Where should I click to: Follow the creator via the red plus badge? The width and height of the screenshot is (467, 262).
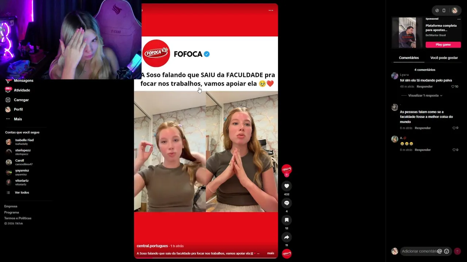tap(287, 175)
